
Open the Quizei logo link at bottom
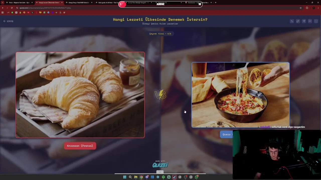[x=160, y=165]
